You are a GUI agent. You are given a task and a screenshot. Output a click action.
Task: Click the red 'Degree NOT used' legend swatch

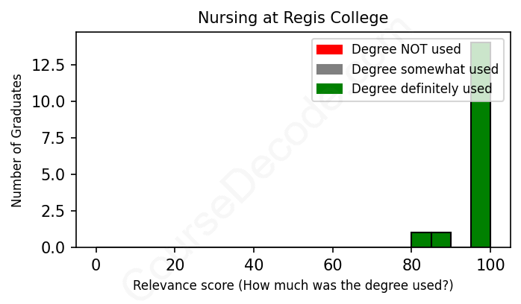[x=329, y=50]
